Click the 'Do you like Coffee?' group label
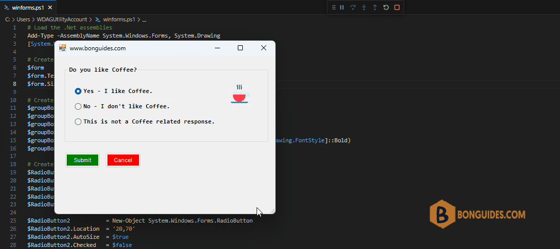Screen dimensions: 560x249 click(x=103, y=70)
